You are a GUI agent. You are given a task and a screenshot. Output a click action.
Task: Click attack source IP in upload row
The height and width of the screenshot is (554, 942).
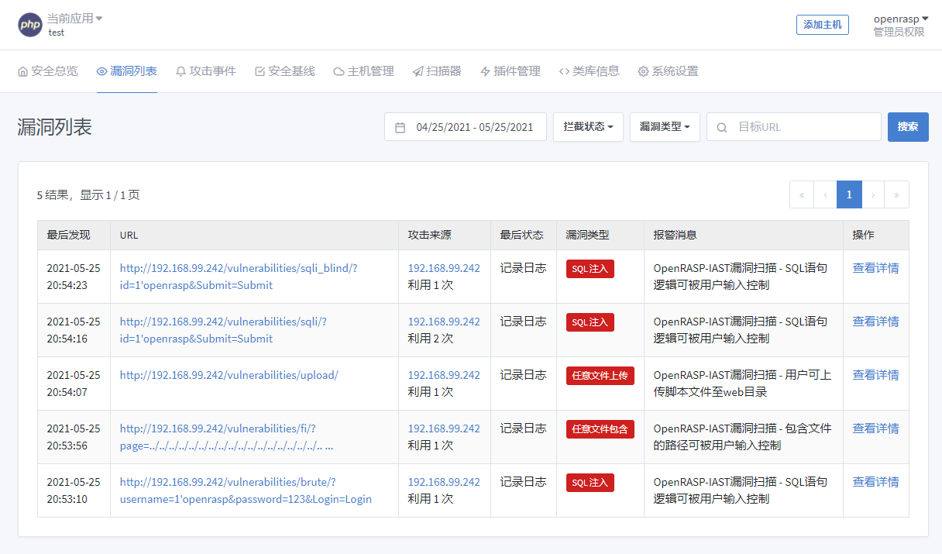click(x=444, y=375)
